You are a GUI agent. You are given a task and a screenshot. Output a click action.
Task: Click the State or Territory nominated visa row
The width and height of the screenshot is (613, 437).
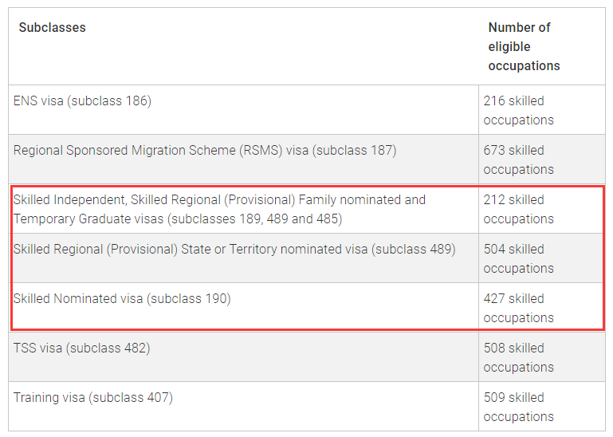pyautogui.click(x=234, y=249)
